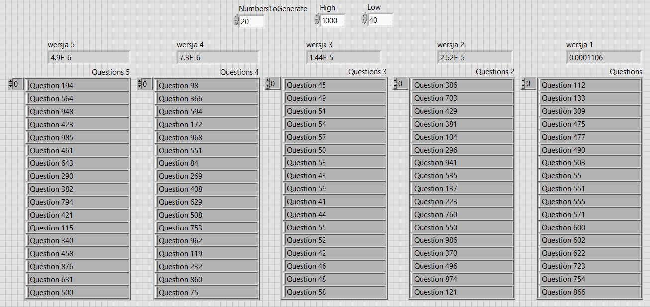Select the 'Question 643' row
The width and height of the screenshot is (650, 307).
coord(78,163)
